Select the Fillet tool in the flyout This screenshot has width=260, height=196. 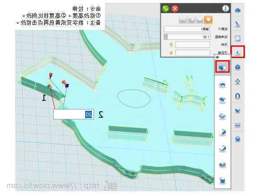click(222, 132)
